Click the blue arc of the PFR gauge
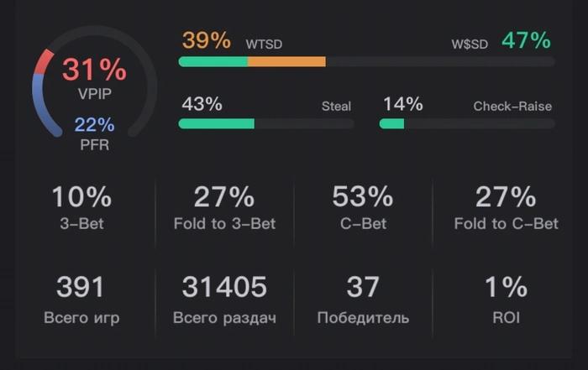 tap(39, 104)
